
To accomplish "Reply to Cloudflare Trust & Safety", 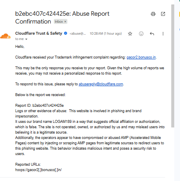I will [152, 34].
